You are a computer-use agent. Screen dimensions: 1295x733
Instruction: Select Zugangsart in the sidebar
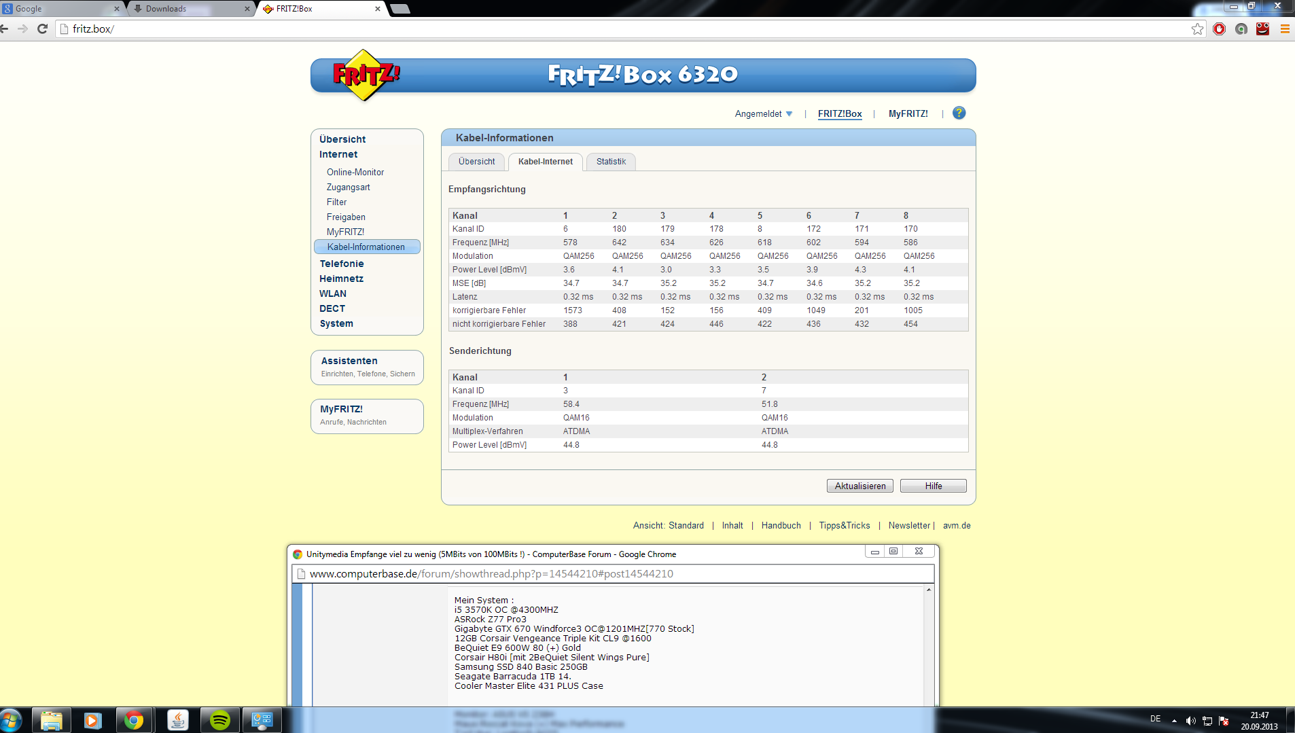(x=349, y=187)
